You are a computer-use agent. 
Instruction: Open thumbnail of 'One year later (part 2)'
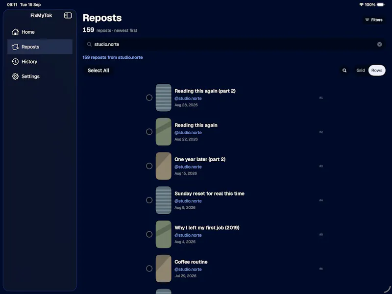(164, 166)
